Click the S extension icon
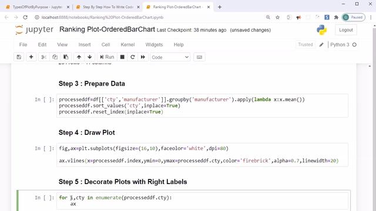 tap(327, 17)
